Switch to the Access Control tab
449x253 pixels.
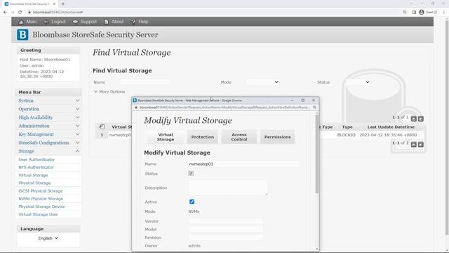(x=239, y=137)
